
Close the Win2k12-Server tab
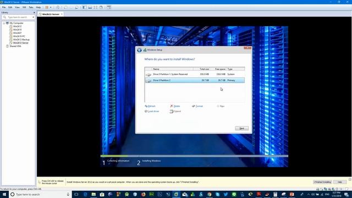point(62,14)
